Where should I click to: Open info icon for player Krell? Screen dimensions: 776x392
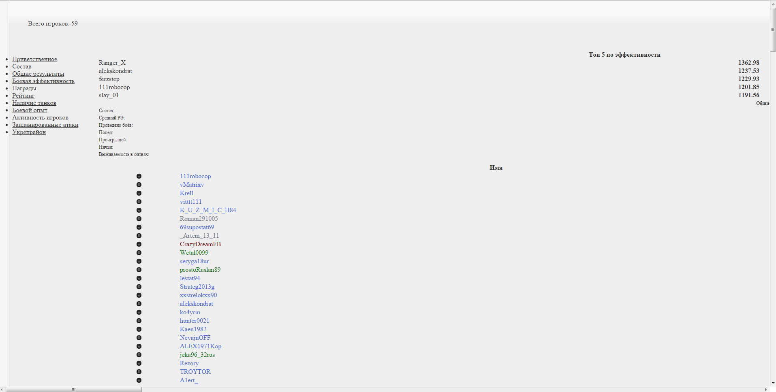pos(139,193)
